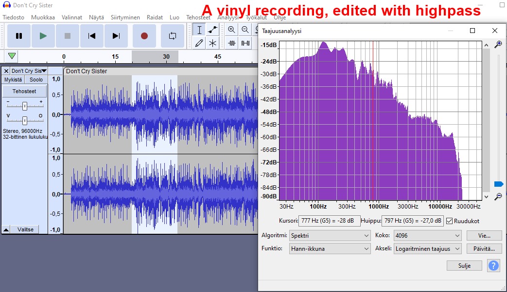Viewport: 507px width, 292px height.
Task: Open the track Tehosteet effects button
Action: click(24, 91)
